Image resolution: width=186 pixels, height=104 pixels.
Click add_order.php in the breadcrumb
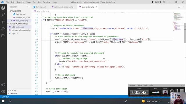coord(43,11)
